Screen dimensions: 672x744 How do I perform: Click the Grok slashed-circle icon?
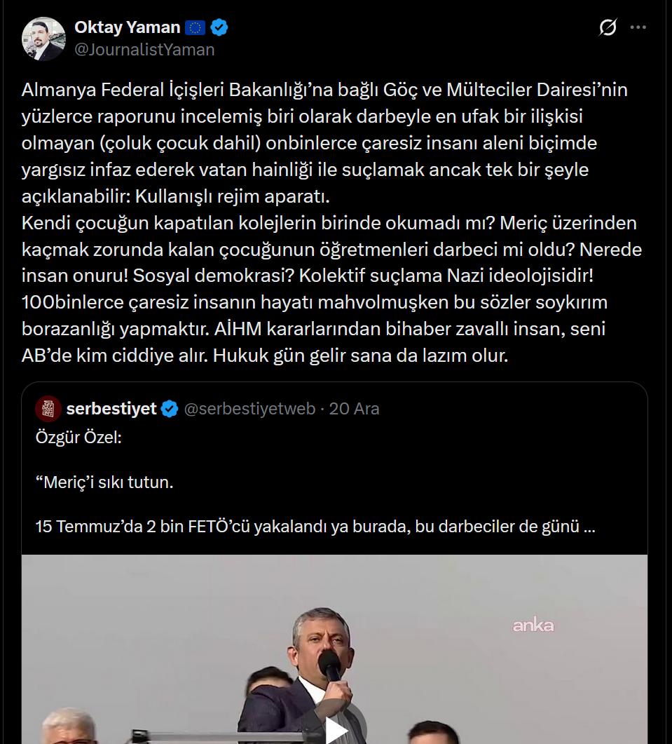point(608,27)
